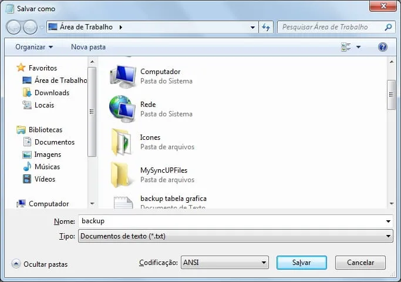Image resolution: width=401 pixels, height=282 pixels.
Task: Open the view options dropdown arrow
Action: click(359, 47)
